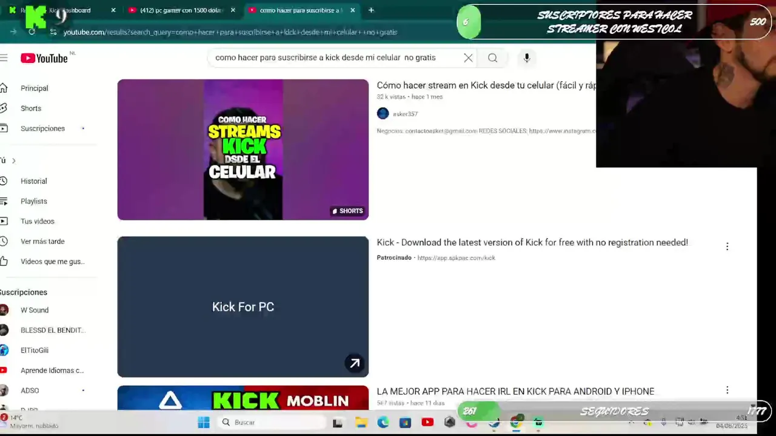The height and width of the screenshot is (436, 776).
Task: Open Kick download sponsored title
Action: coord(532,242)
